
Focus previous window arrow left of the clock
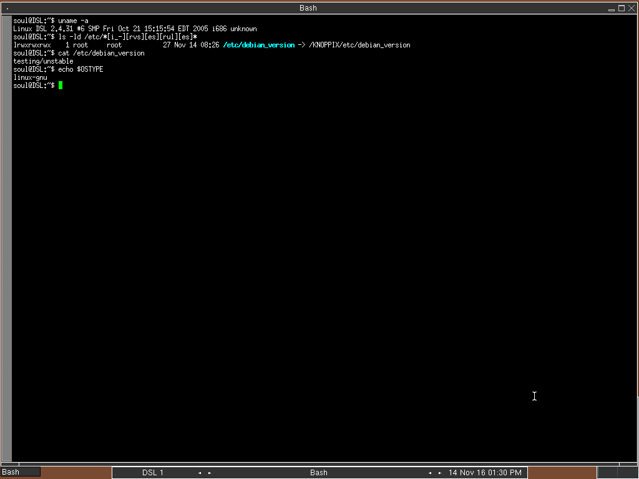[x=430, y=473]
